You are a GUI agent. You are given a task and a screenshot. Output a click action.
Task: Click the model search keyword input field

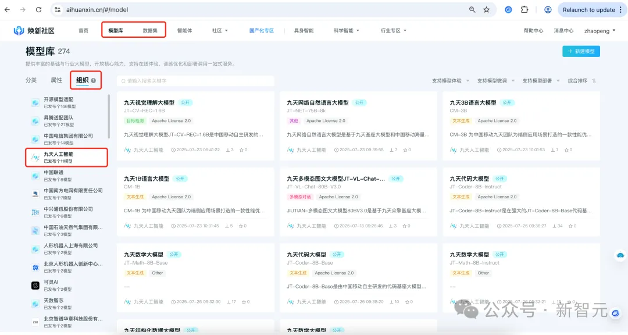point(195,81)
